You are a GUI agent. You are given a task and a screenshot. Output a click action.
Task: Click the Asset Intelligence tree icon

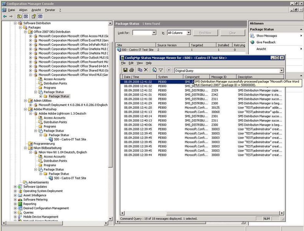click(20, 195)
